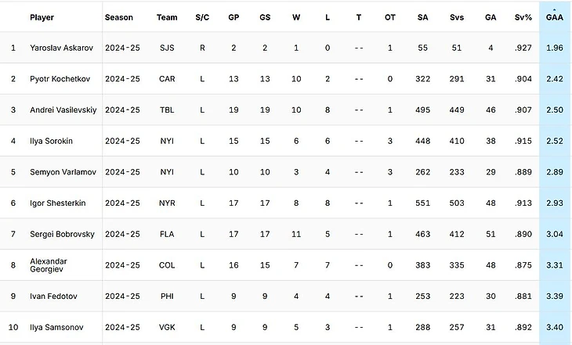Open Ilya Samsonov player page

point(56,327)
